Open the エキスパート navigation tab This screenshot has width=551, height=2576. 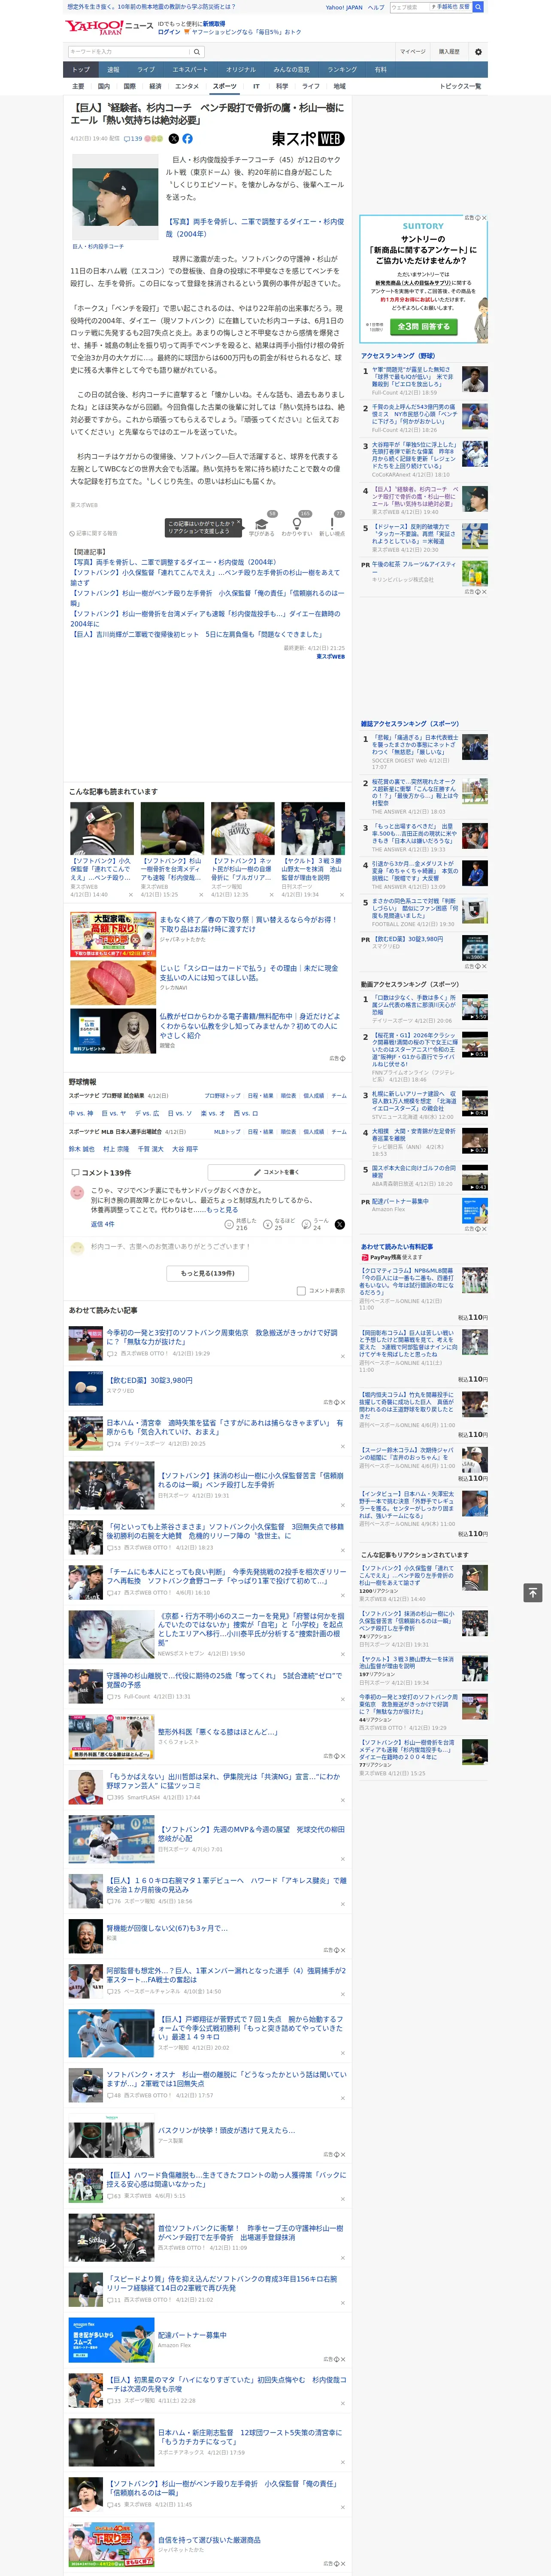(190, 70)
